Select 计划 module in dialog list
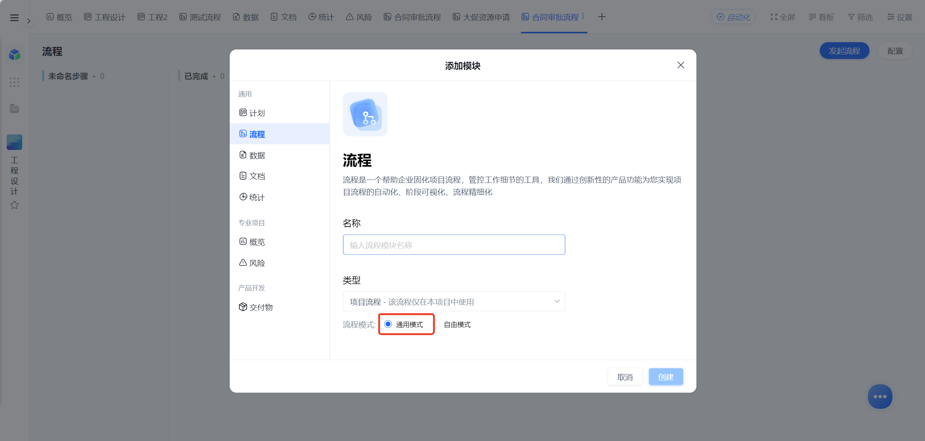Viewport: 925px width, 441px height. pos(279,113)
